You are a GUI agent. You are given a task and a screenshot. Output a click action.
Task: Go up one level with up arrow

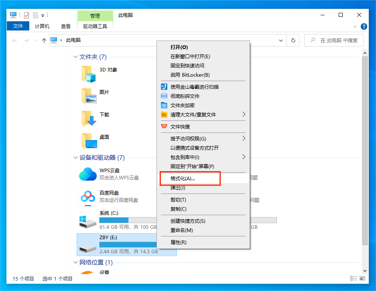[x=44, y=41]
